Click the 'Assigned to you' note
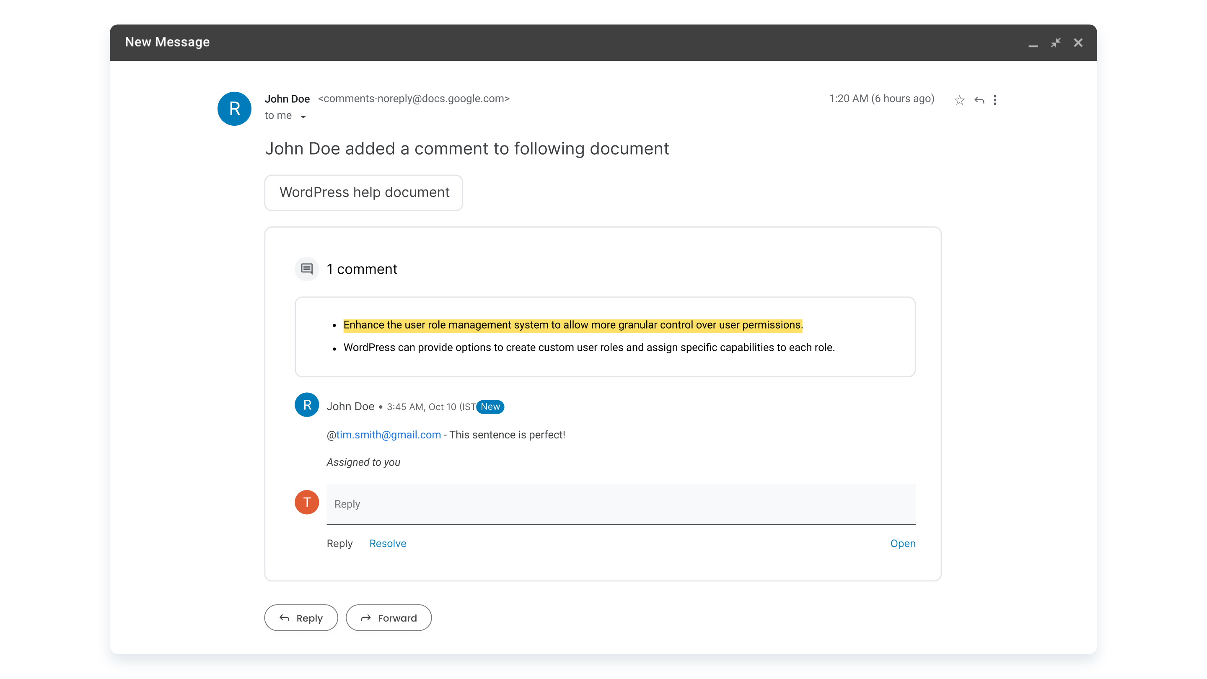1207x679 pixels. point(363,462)
